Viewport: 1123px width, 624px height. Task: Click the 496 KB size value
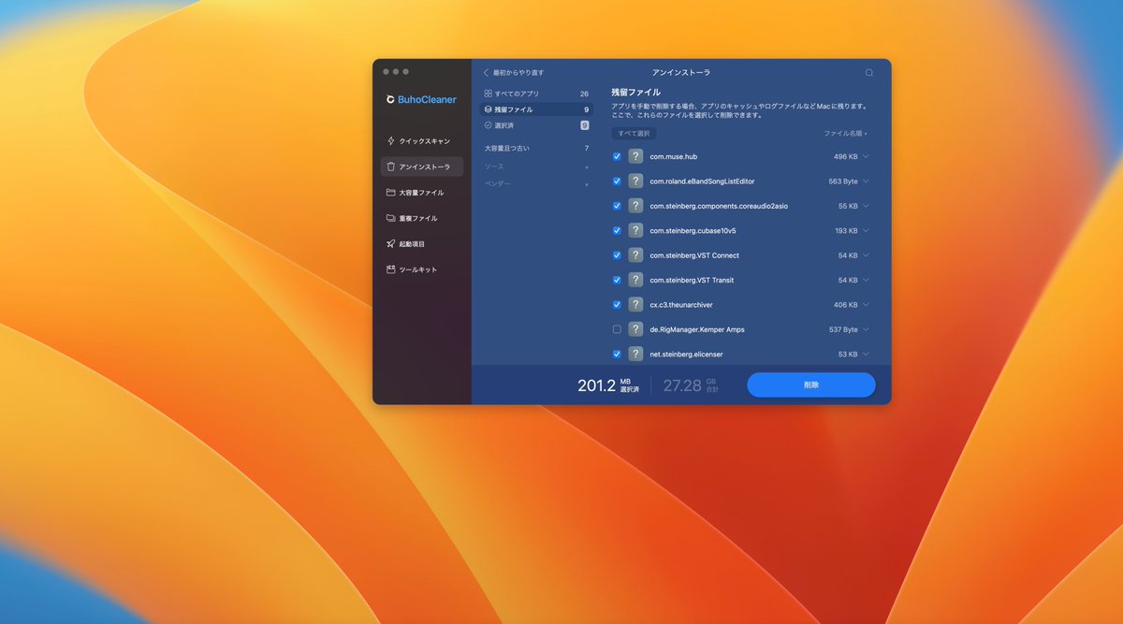846,156
